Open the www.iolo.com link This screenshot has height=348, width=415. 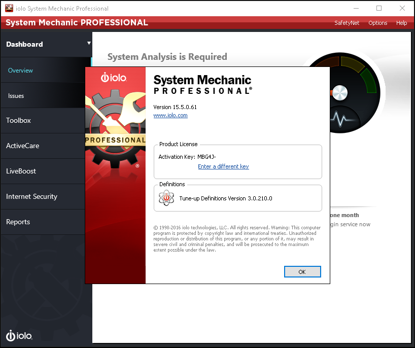(x=170, y=115)
